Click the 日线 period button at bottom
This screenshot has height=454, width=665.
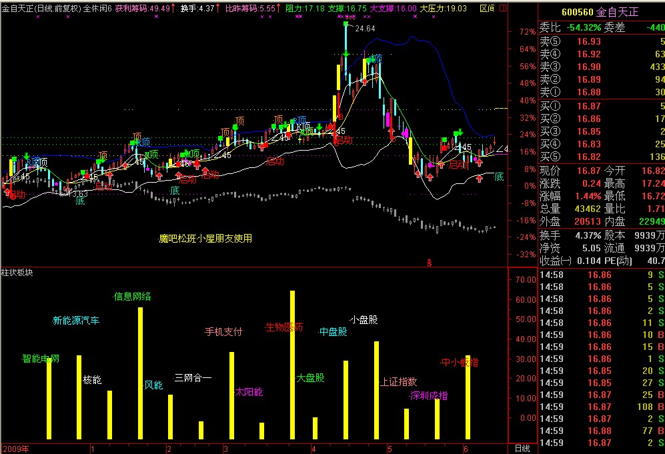(x=522, y=449)
